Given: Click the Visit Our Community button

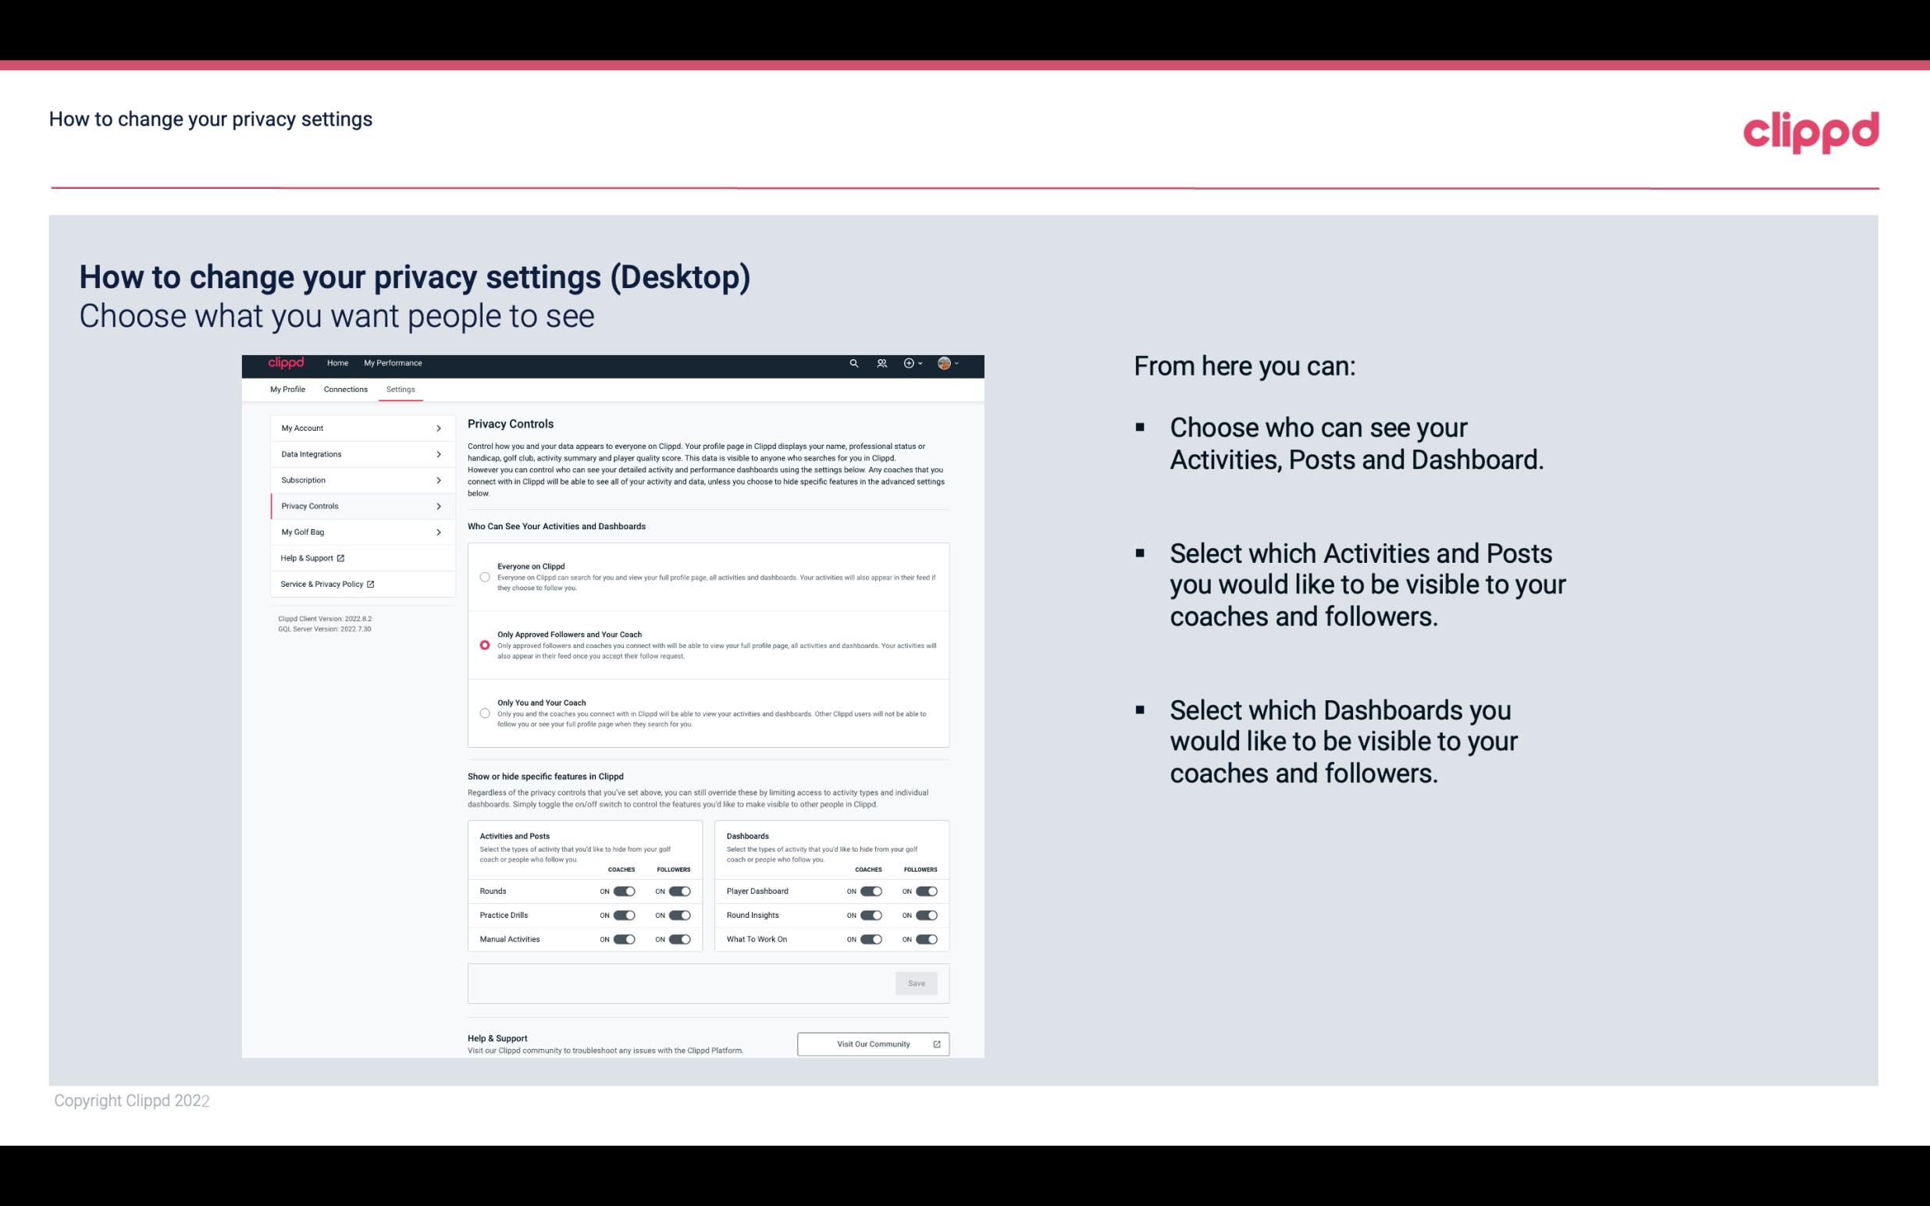Looking at the screenshot, I should [871, 1044].
